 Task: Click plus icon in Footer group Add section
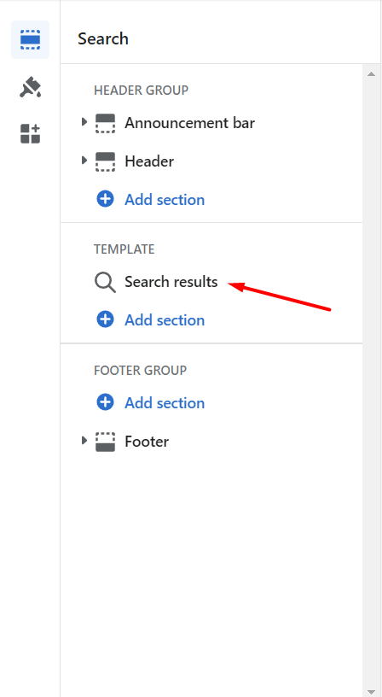pos(105,402)
